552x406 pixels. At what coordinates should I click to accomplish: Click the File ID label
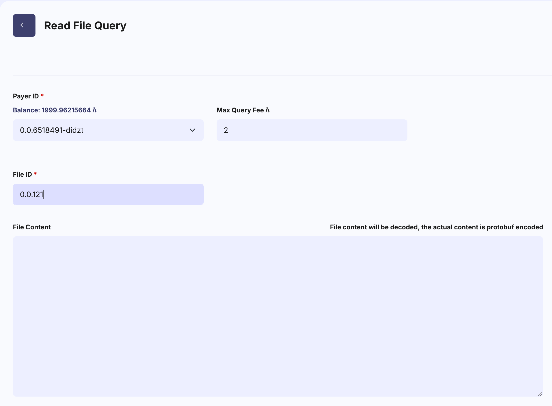(22, 174)
